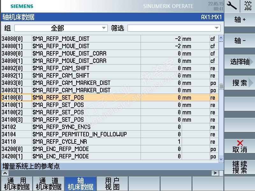Screen dimensions: 255x191
Task: Select row 34093[0] $MA_REFP_CAM_MARKER_DIST
Action: pos(110,83)
